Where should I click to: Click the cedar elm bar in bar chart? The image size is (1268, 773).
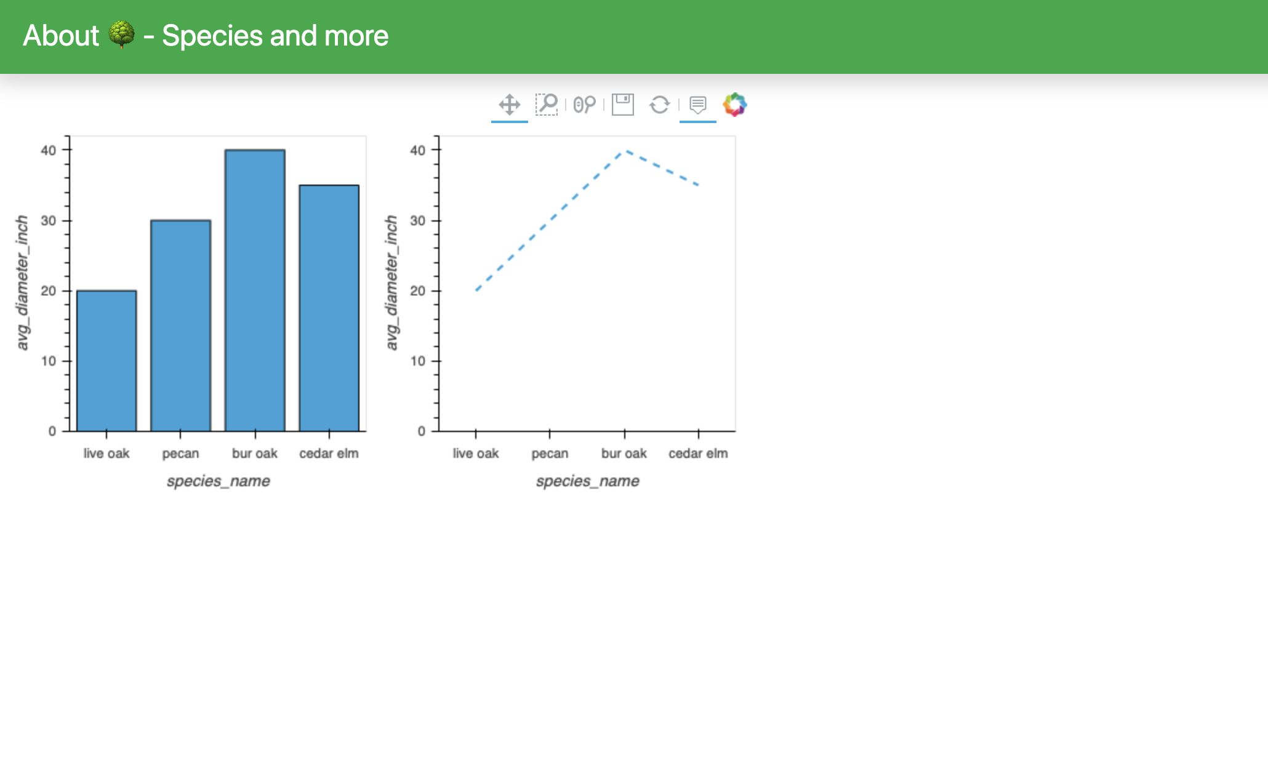pyautogui.click(x=329, y=308)
